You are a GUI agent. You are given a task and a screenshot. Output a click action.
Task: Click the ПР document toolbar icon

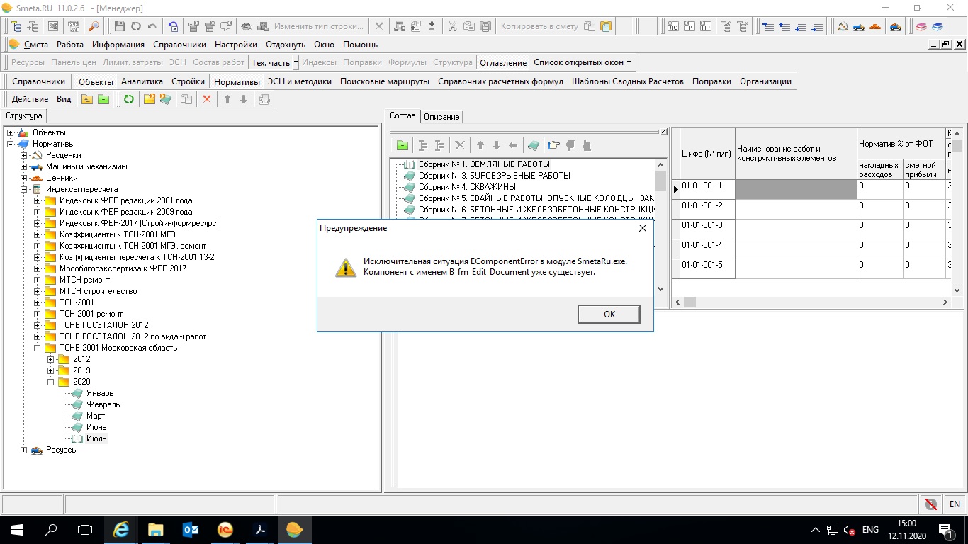click(x=706, y=26)
